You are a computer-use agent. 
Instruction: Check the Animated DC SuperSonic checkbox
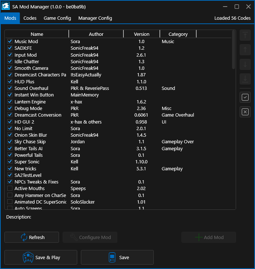tap(10, 202)
